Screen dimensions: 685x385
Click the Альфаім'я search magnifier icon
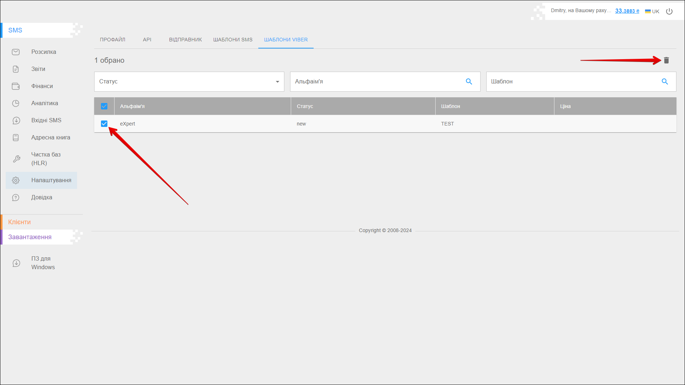(469, 82)
